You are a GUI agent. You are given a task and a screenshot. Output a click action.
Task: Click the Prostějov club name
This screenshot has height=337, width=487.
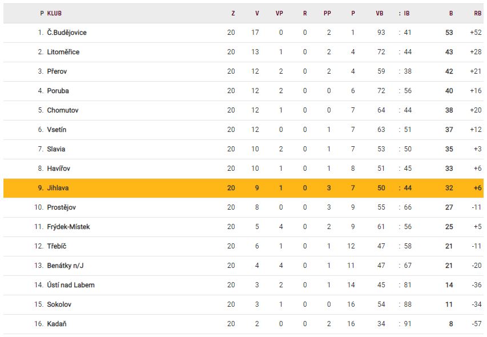point(62,207)
